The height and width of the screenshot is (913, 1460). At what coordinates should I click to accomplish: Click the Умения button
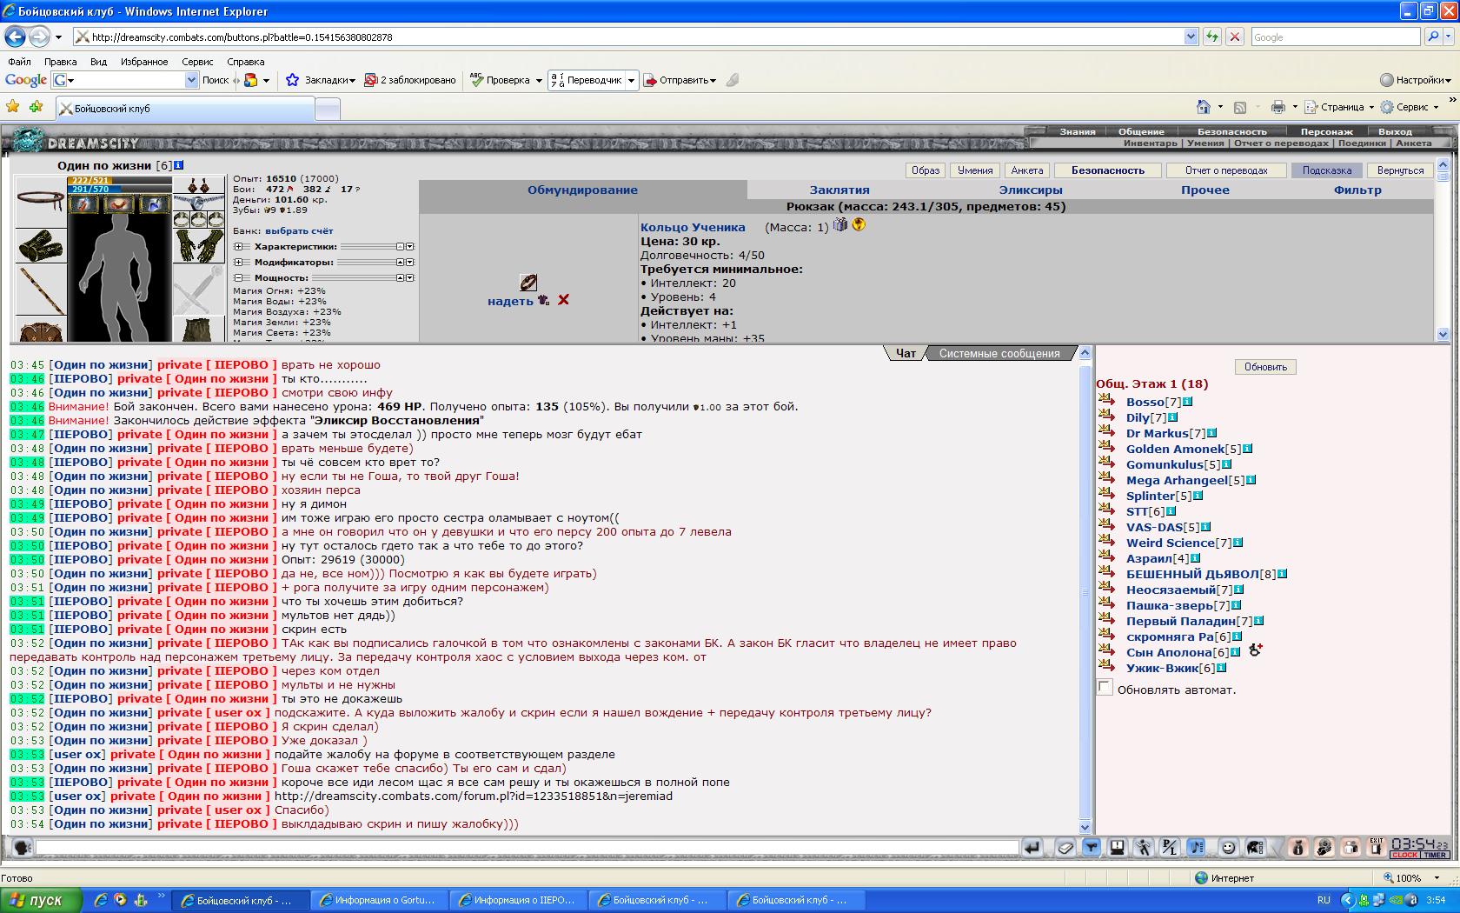pos(975,170)
